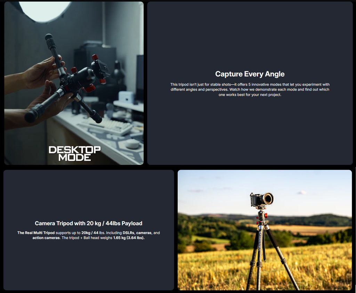
Task: Click the "Watch how we demonstrate each mode" sentence
Action: pos(275,90)
